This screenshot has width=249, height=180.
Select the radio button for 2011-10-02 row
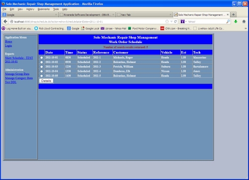[41, 62]
